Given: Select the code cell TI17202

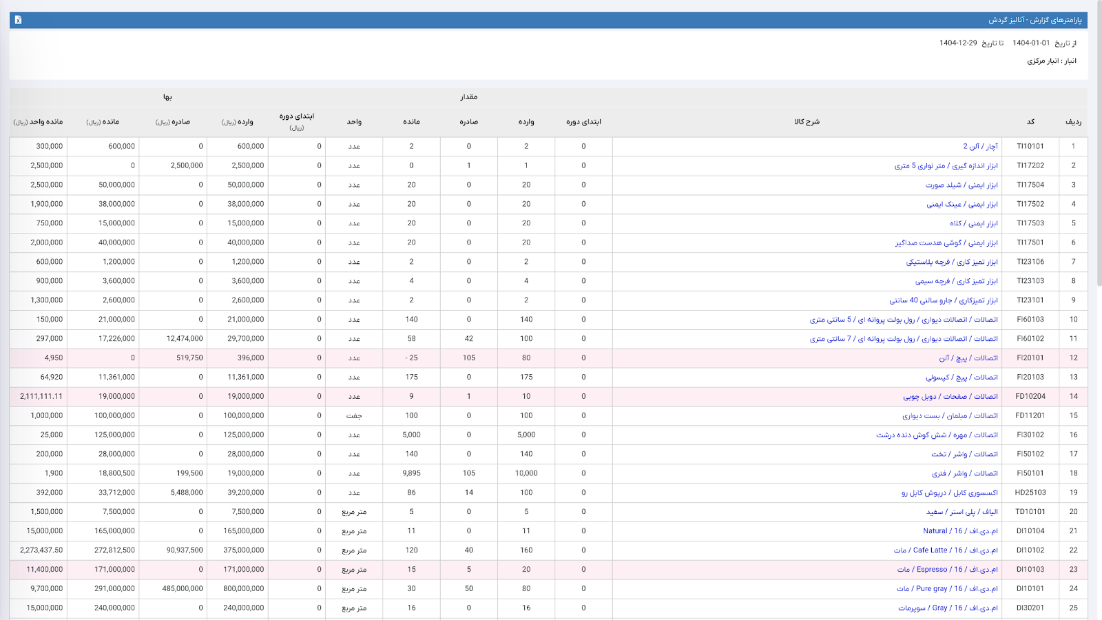Looking at the screenshot, I should point(1030,165).
